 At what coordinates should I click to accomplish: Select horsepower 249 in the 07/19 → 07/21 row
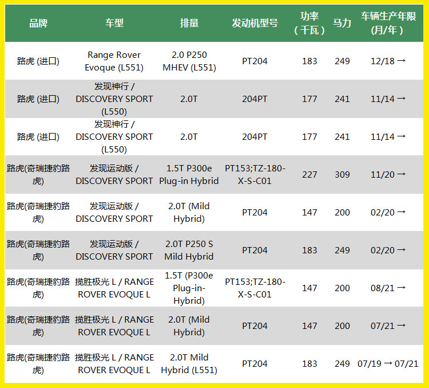342,364
